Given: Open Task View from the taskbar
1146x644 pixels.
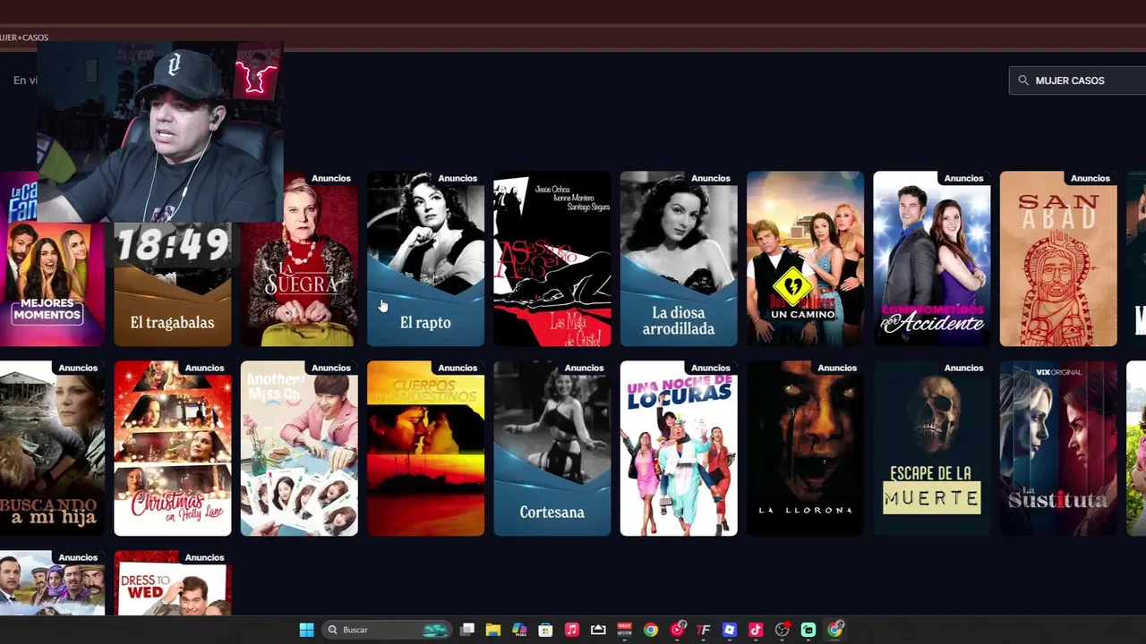Looking at the screenshot, I should click(466, 630).
